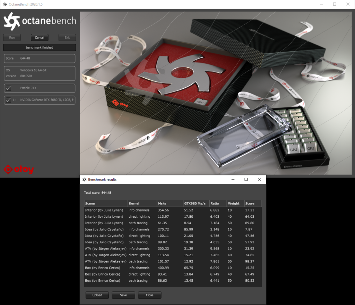Screen dimensions: 355x305
Task: Maximize the OctaneBench main window
Action: (x=334, y=4)
